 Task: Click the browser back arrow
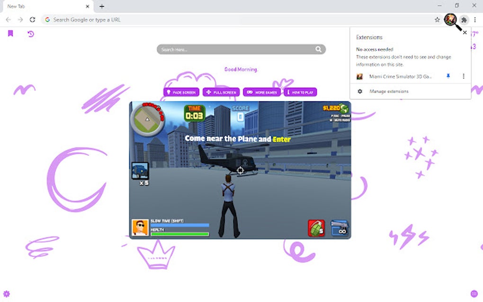[x=9, y=20]
